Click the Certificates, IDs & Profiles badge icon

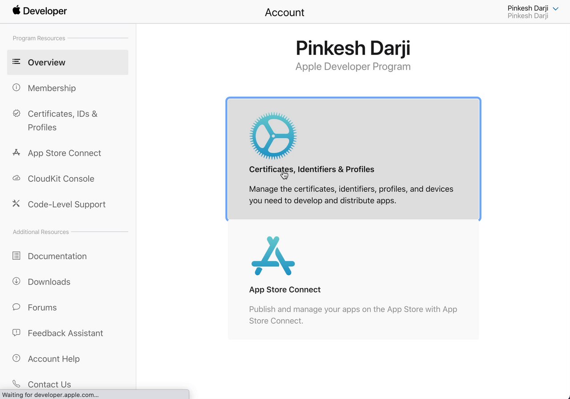pyautogui.click(x=16, y=114)
